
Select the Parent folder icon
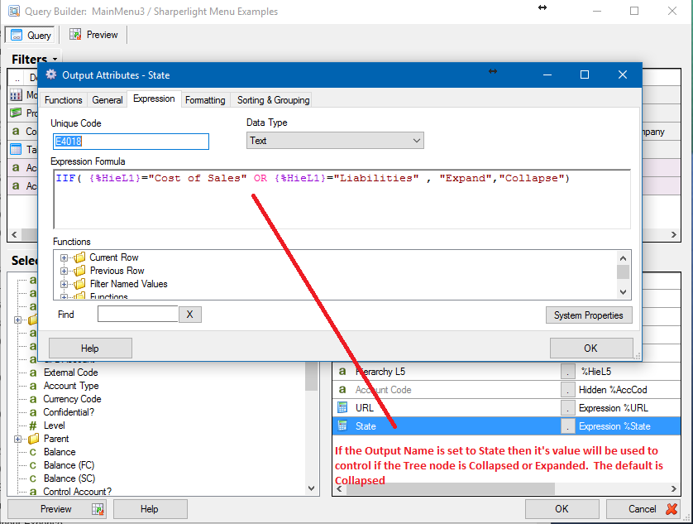click(34, 439)
